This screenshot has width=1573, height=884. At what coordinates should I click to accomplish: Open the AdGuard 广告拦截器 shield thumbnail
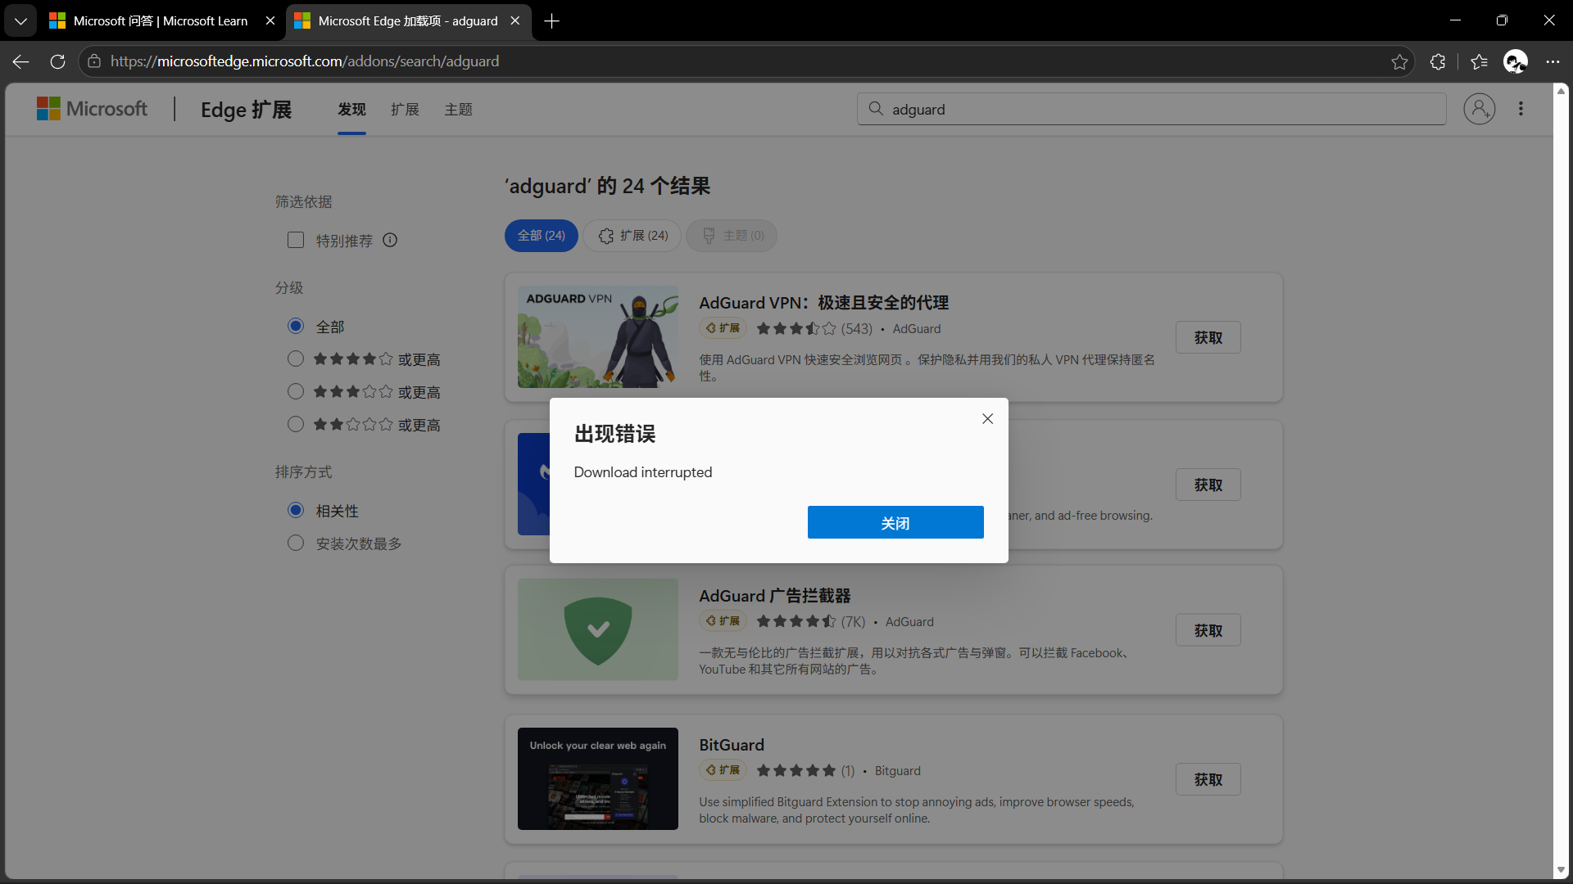click(x=598, y=629)
